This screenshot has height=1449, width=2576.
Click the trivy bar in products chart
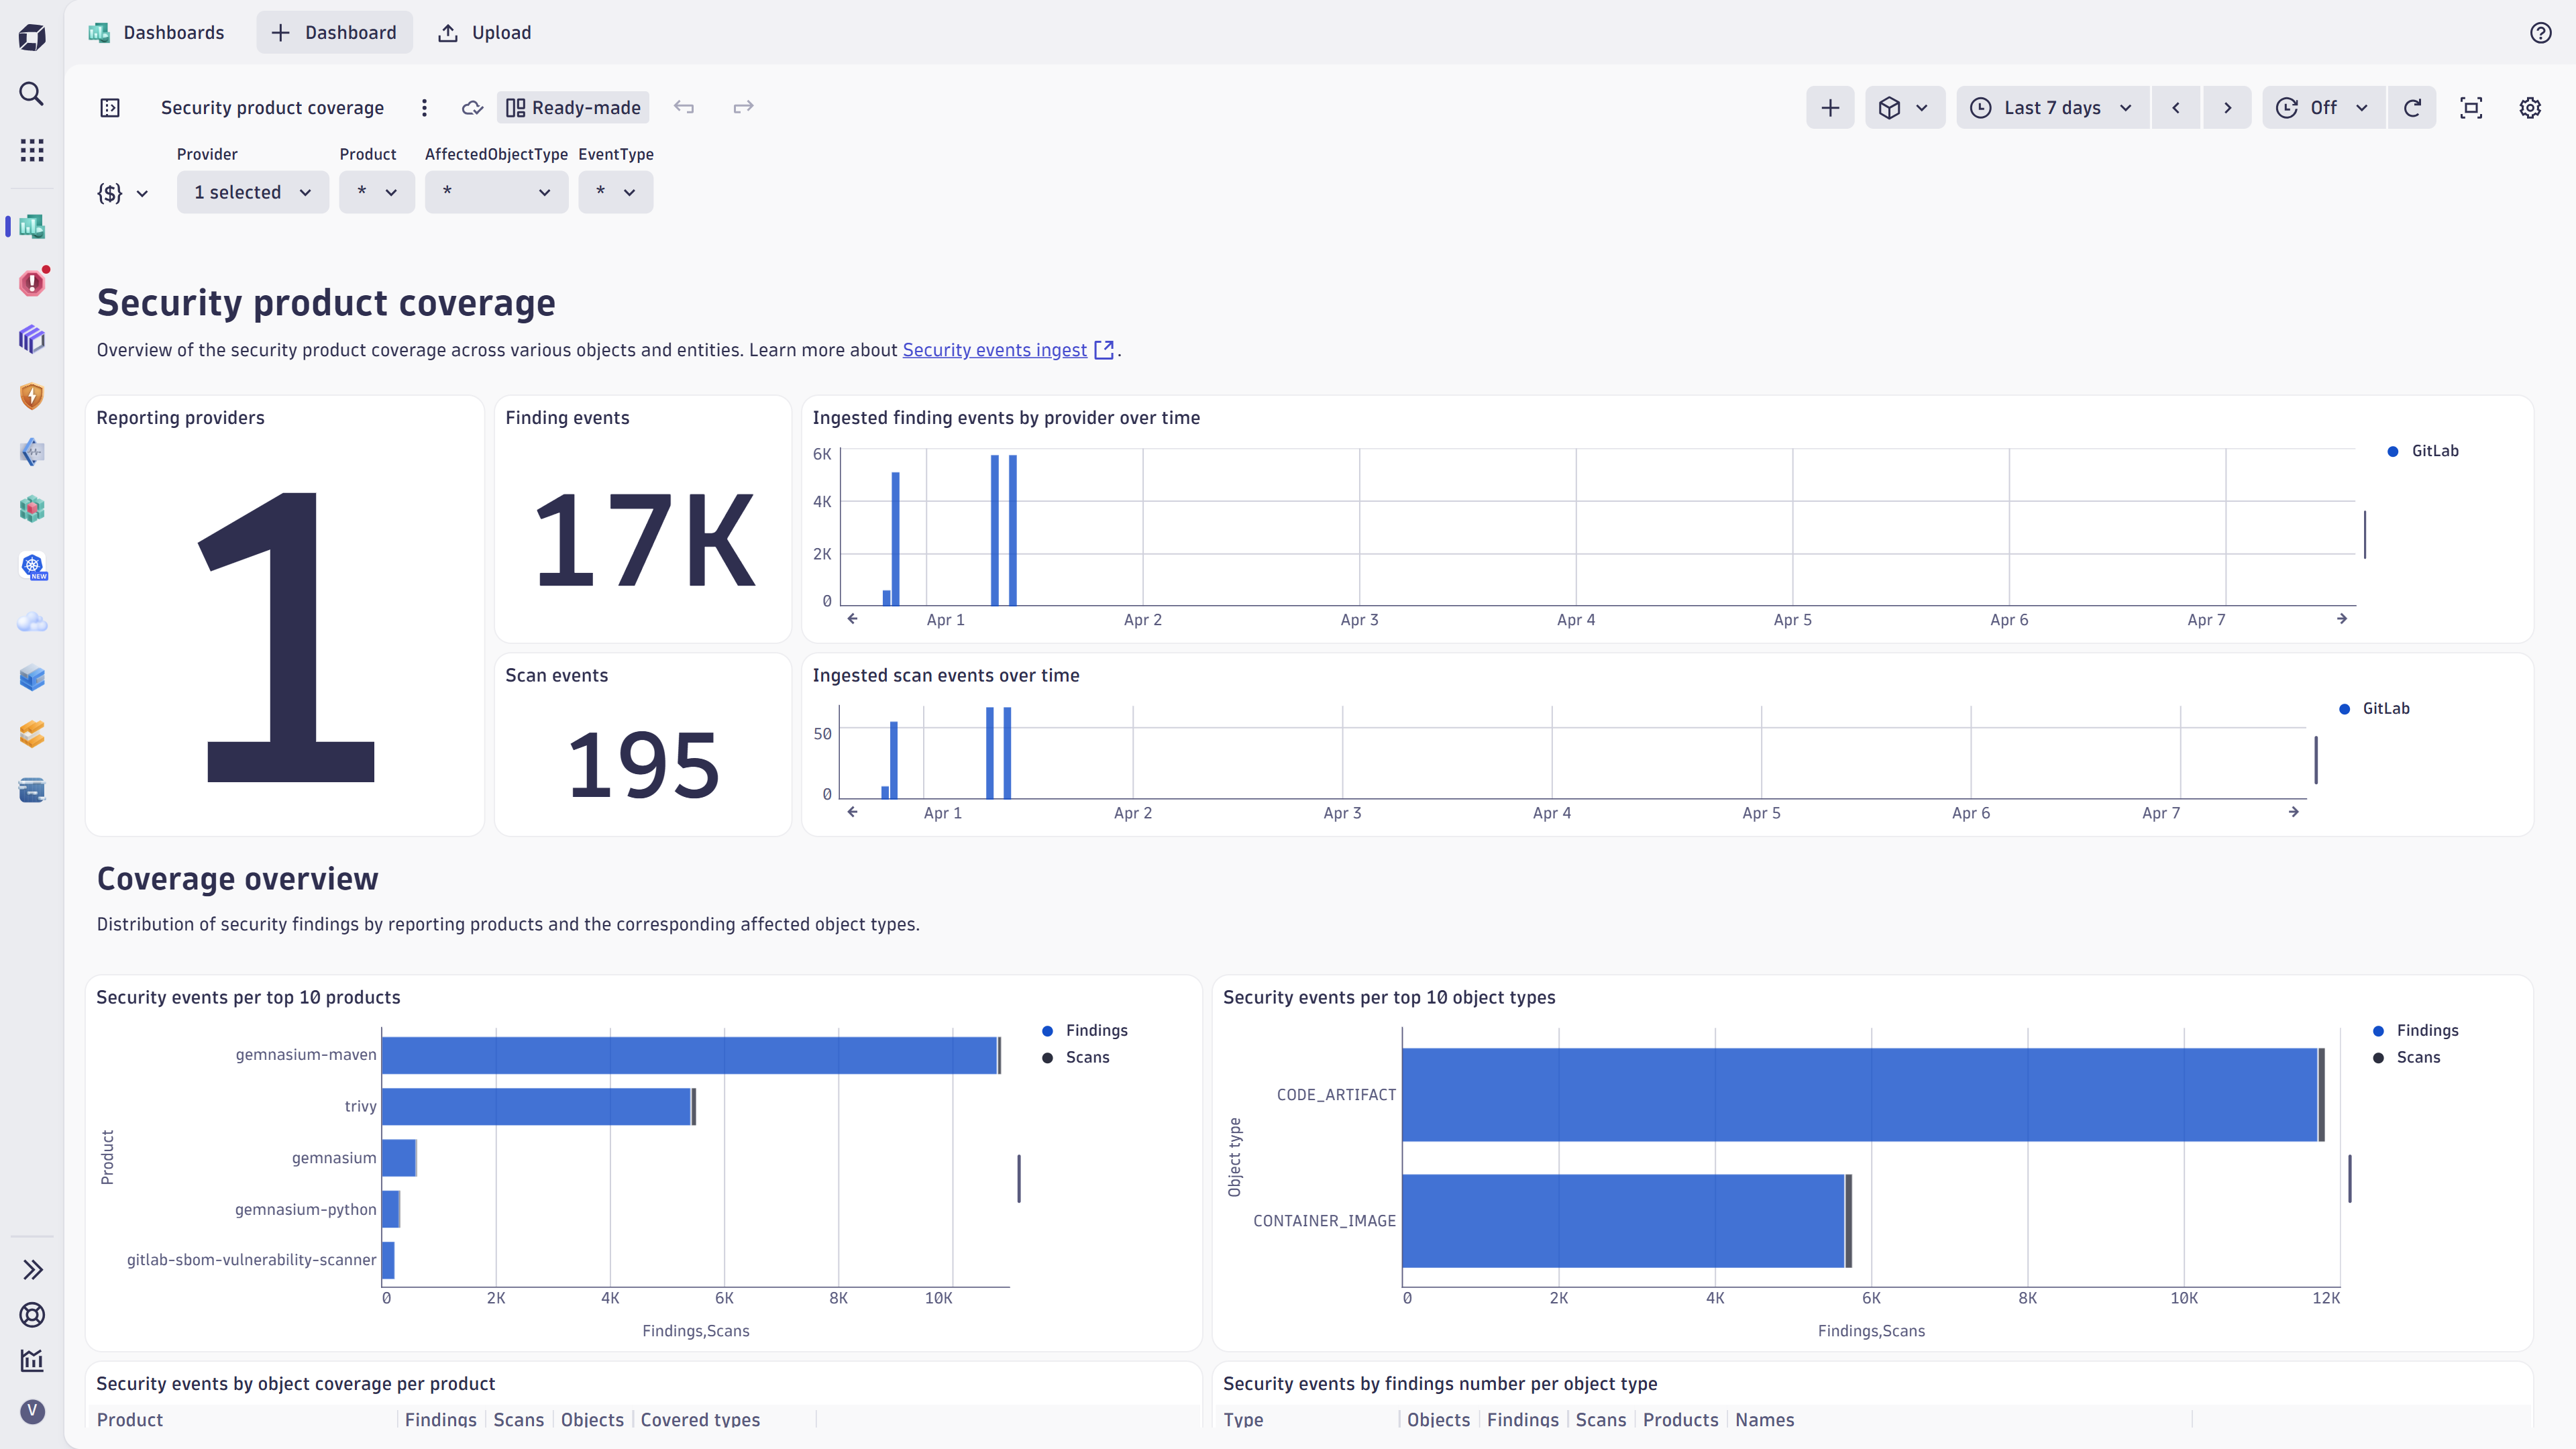[537, 1106]
